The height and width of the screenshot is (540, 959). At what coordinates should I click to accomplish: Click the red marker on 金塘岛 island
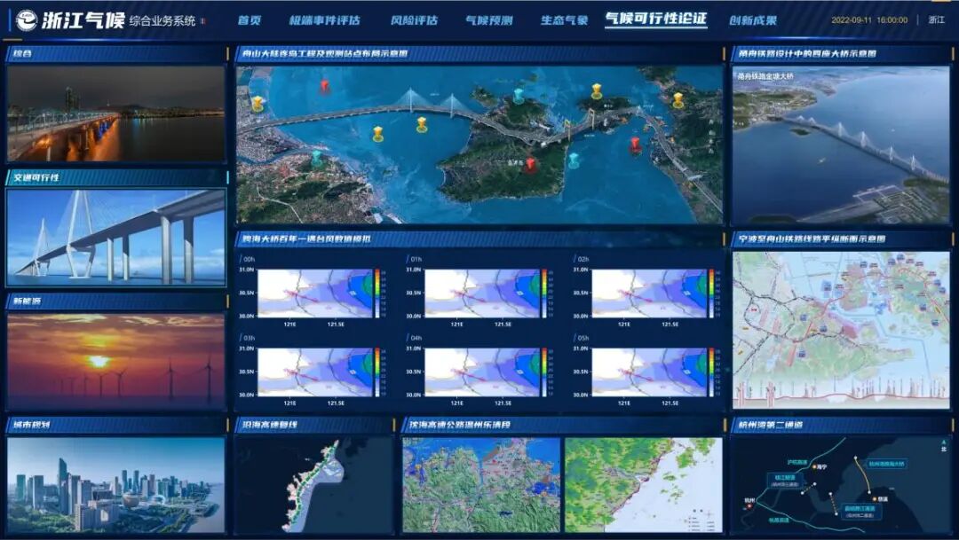[530, 165]
